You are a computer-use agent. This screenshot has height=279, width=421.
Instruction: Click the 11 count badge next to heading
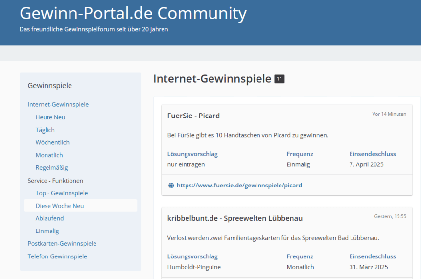(x=279, y=79)
